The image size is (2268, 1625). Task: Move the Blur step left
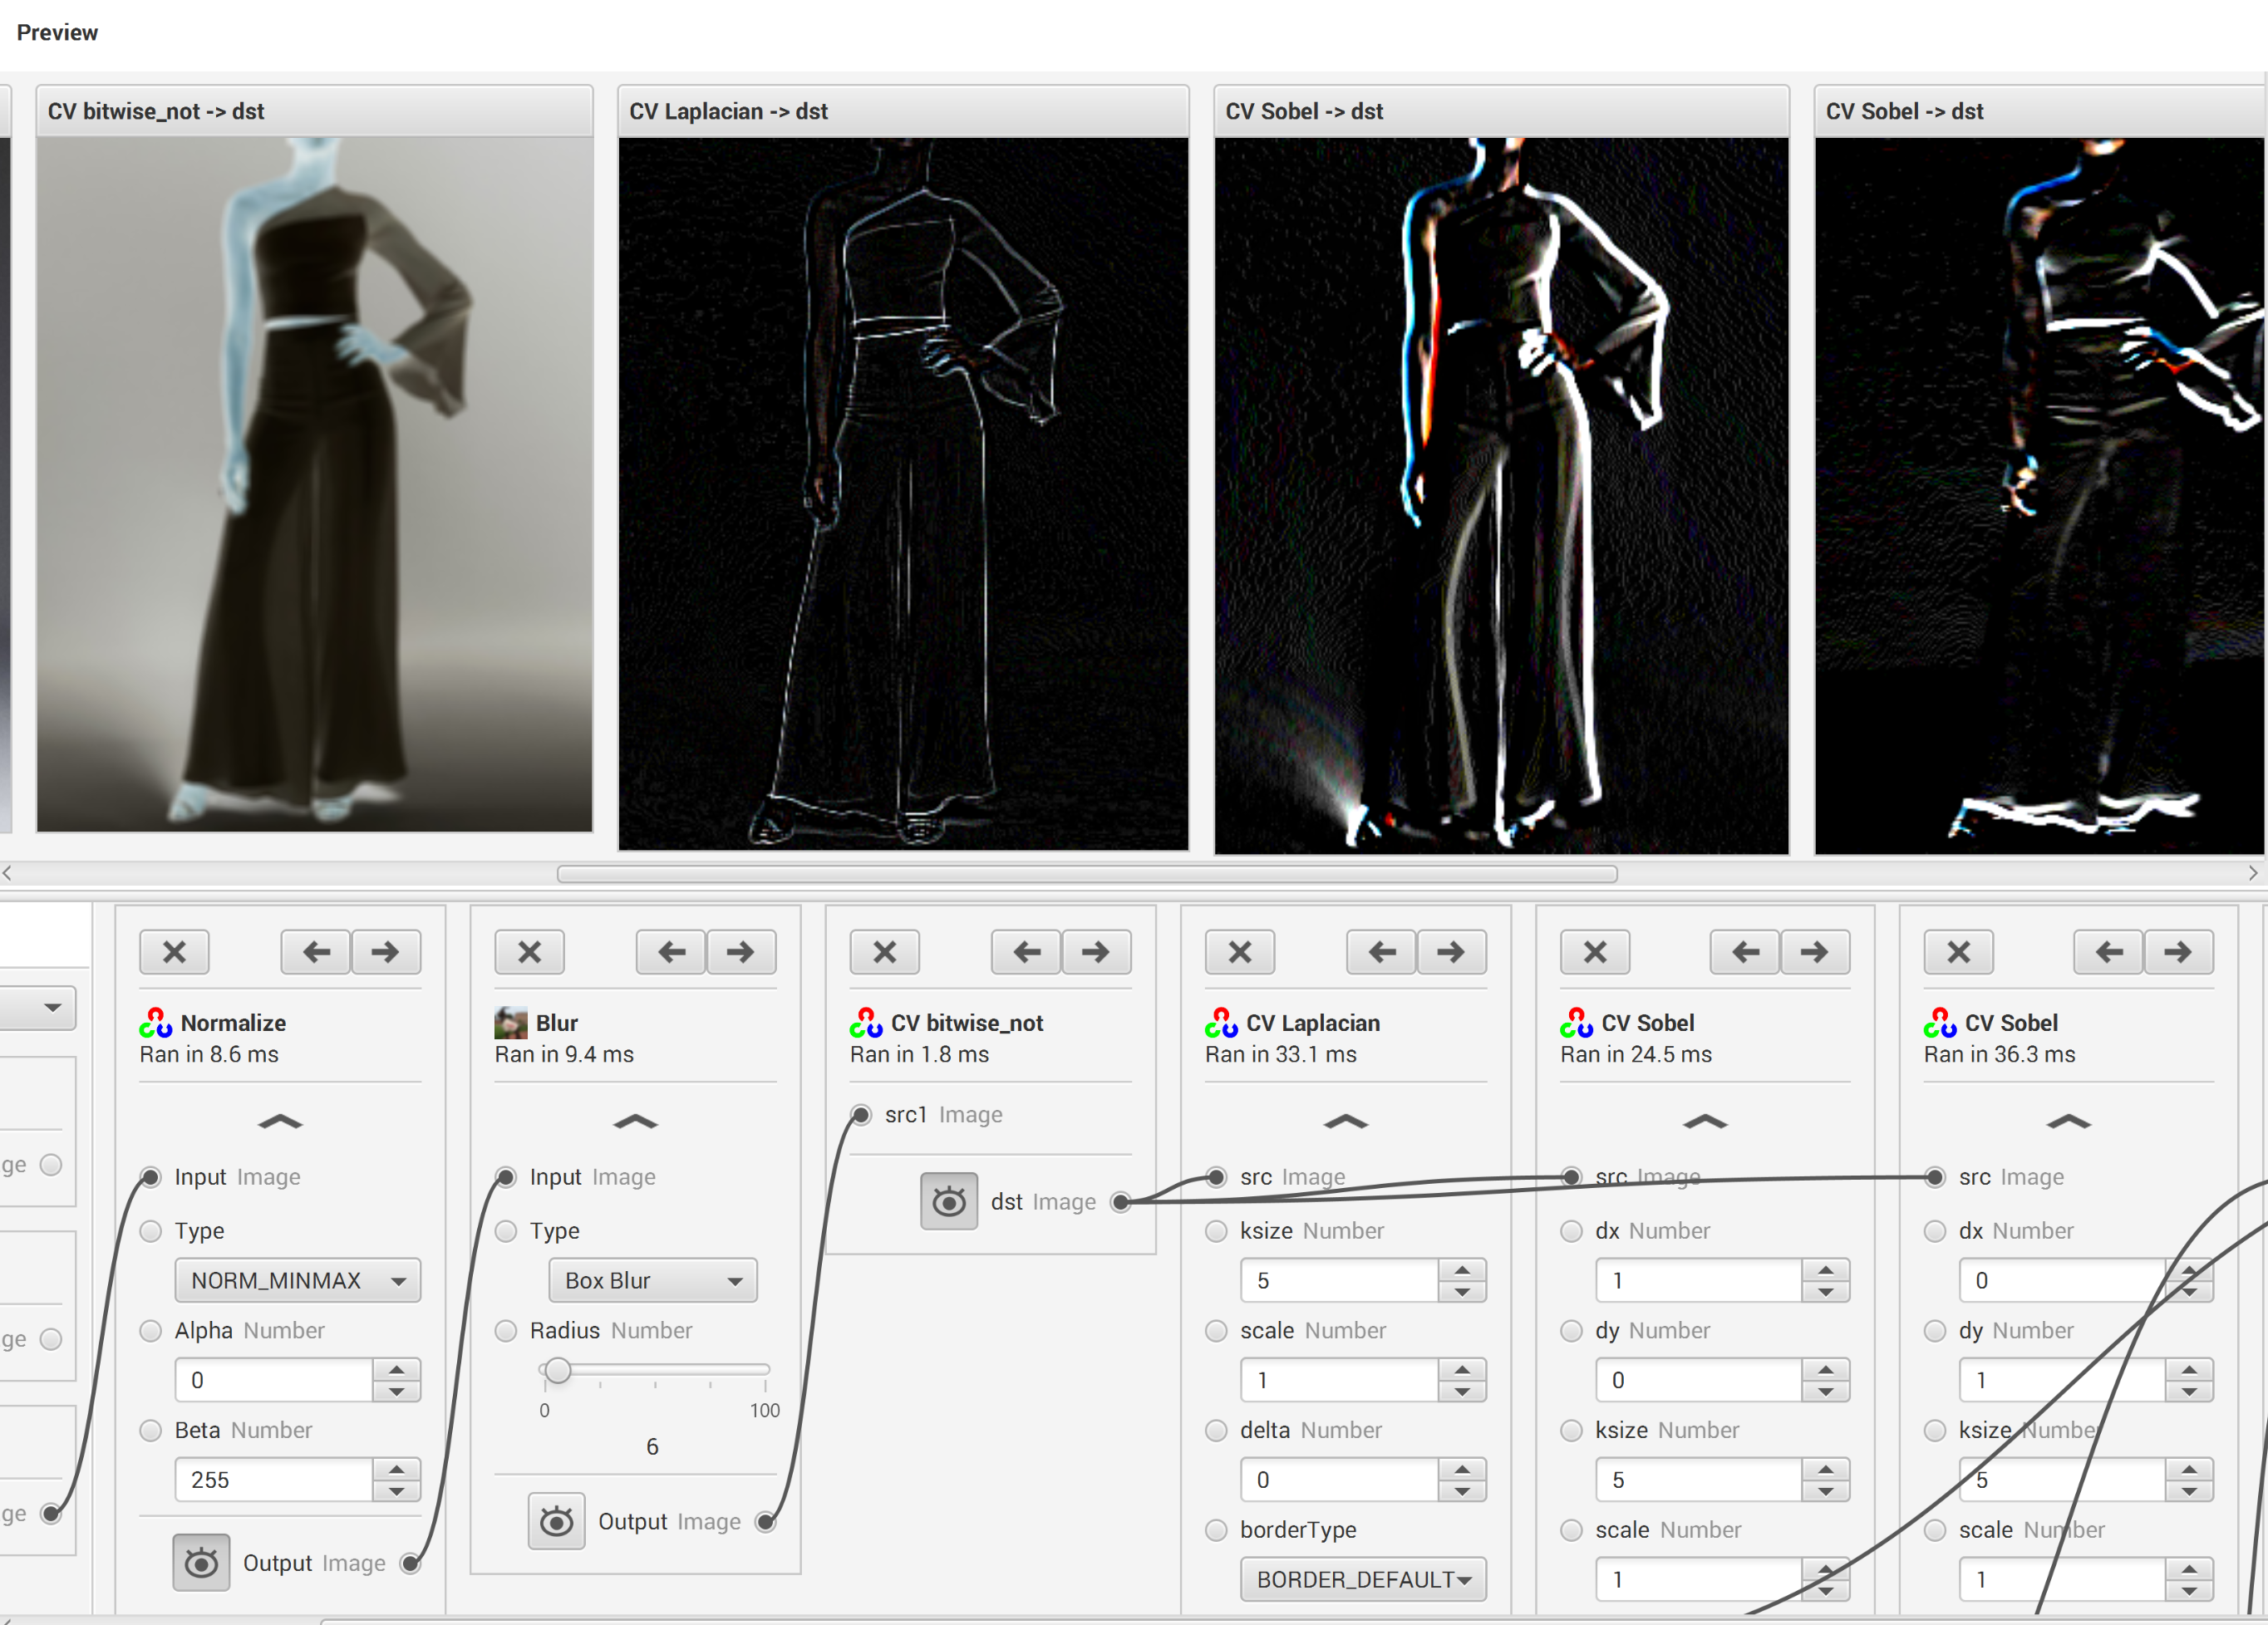tap(671, 951)
